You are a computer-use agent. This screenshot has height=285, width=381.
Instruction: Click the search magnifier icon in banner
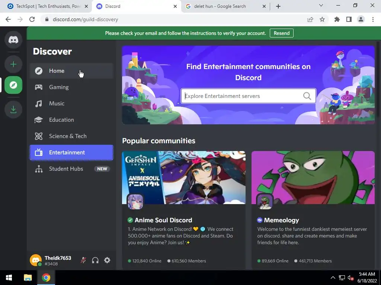pos(307,96)
